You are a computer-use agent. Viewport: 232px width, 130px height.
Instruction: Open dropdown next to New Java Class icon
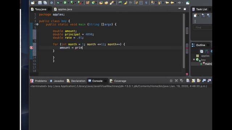tap(96, 3)
